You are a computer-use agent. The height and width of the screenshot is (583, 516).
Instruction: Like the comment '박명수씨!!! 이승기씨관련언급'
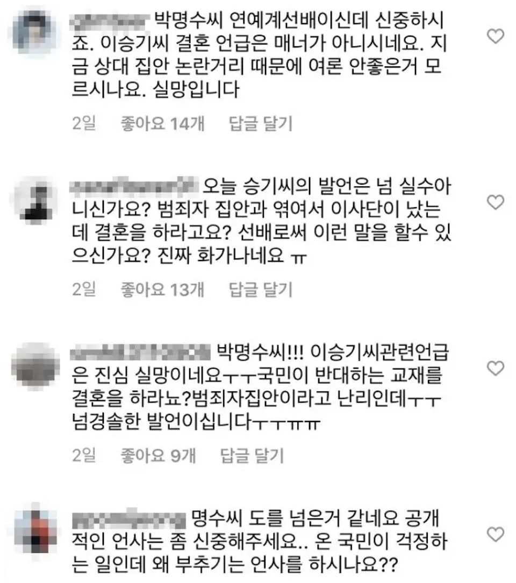click(496, 368)
